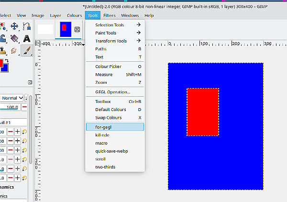Choose Toolbox entry in Tools menu
This screenshot has width=287, height=202.
[x=115, y=101]
